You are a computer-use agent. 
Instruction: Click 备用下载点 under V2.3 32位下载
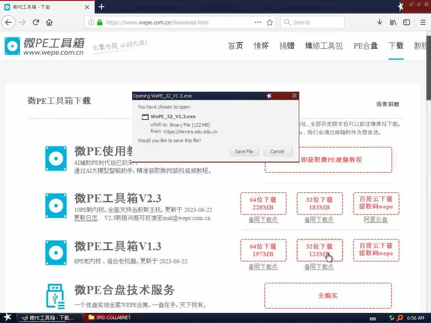(x=319, y=220)
